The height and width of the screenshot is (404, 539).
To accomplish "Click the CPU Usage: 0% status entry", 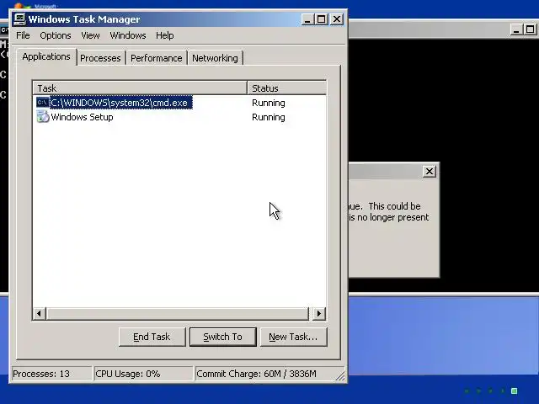I will tap(143, 374).
